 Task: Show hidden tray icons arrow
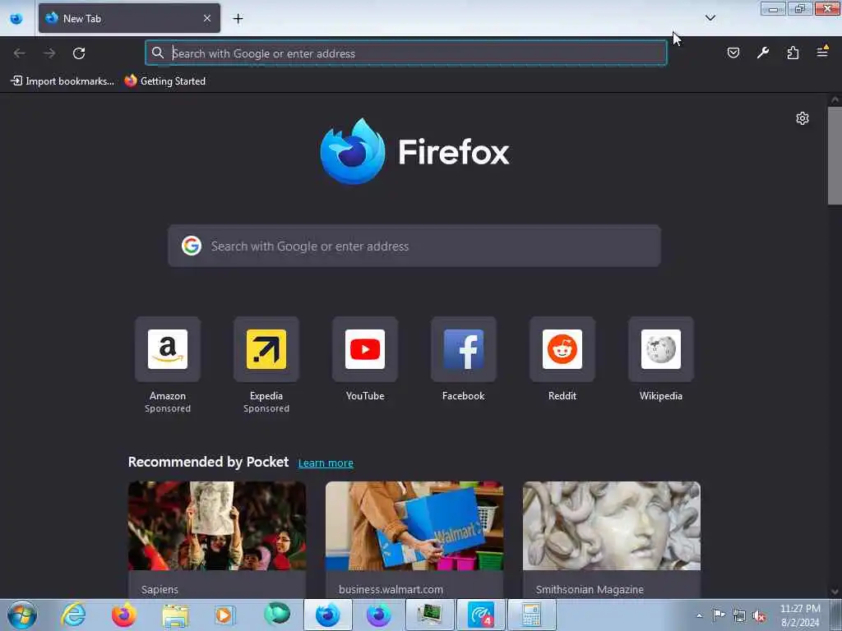(x=699, y=615)
